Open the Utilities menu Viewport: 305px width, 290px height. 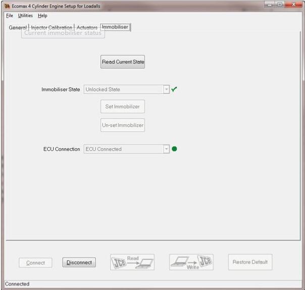(25, 16)
